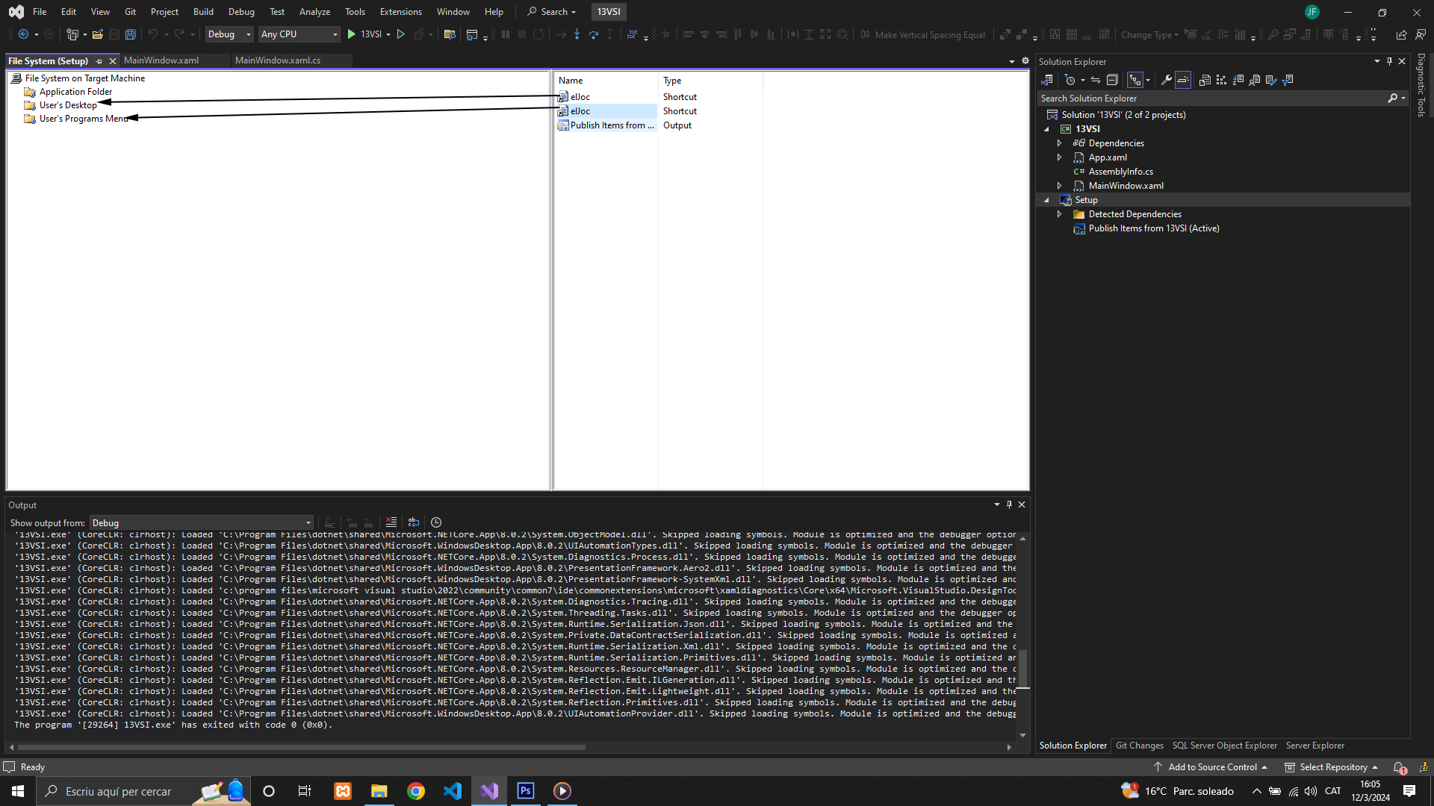The image size is (1434, 806).
Task: Open the Build menu
Action: [203, 11]
